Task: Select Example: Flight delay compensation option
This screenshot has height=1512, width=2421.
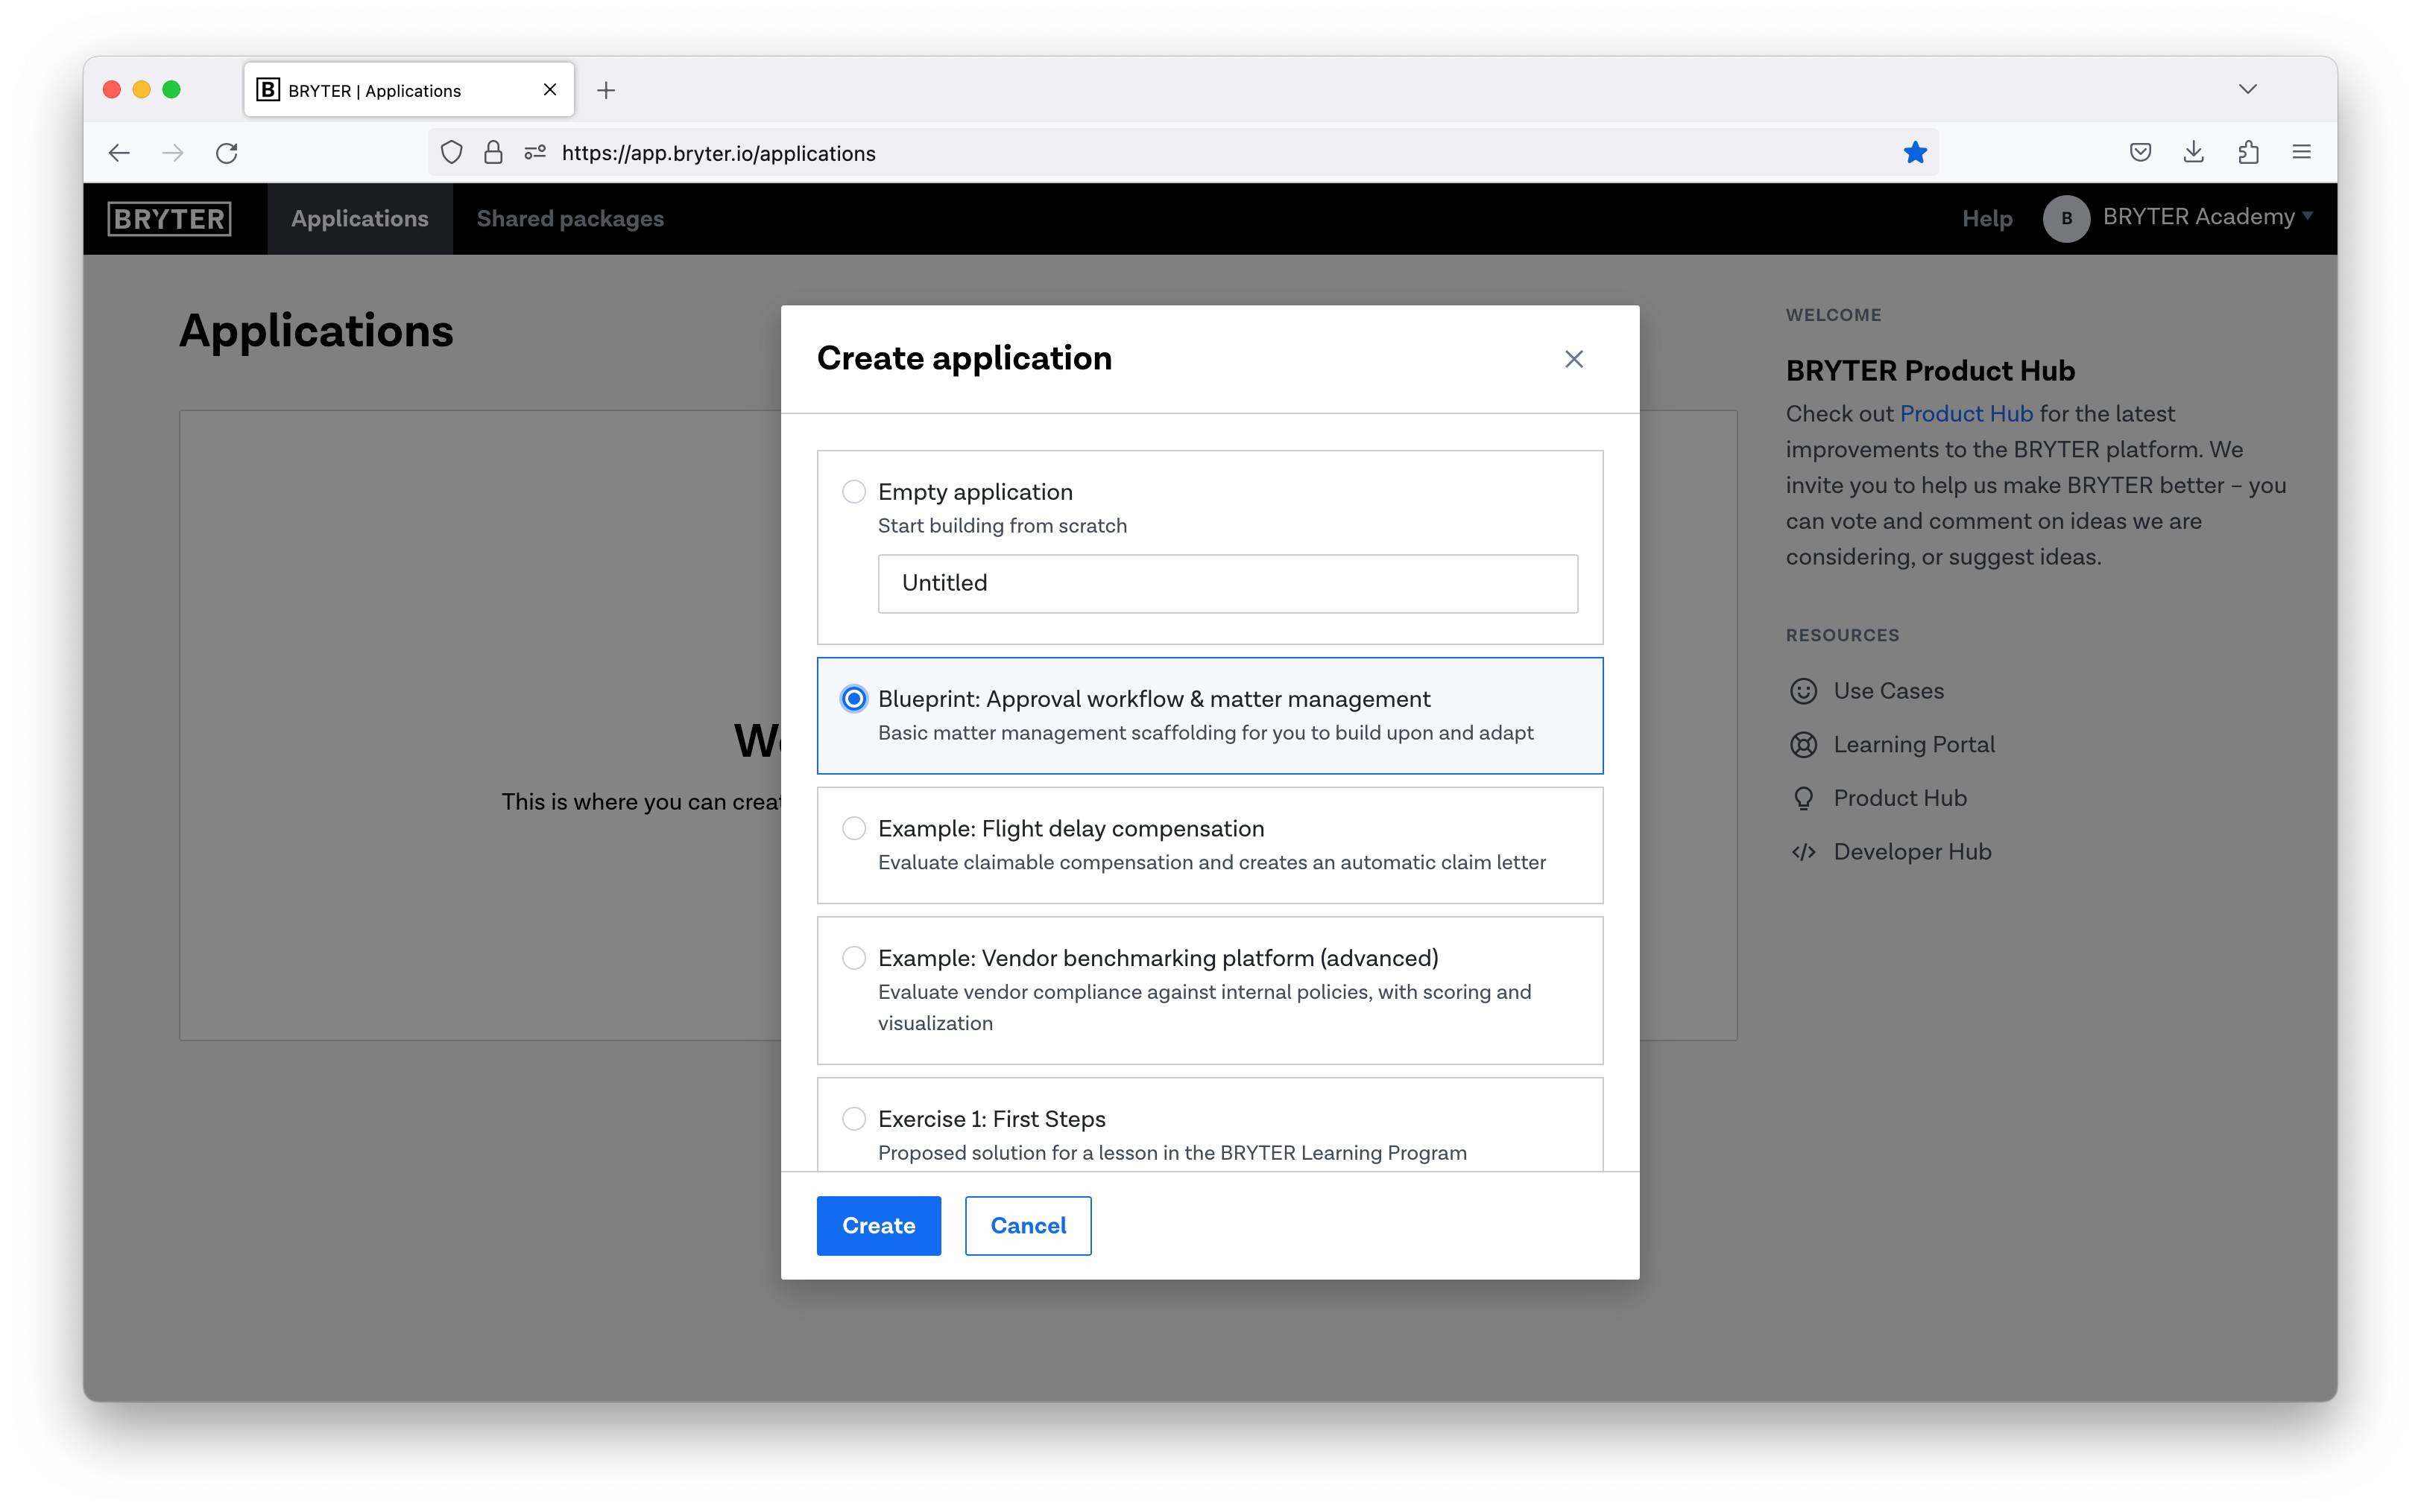Action: point(853,828)
